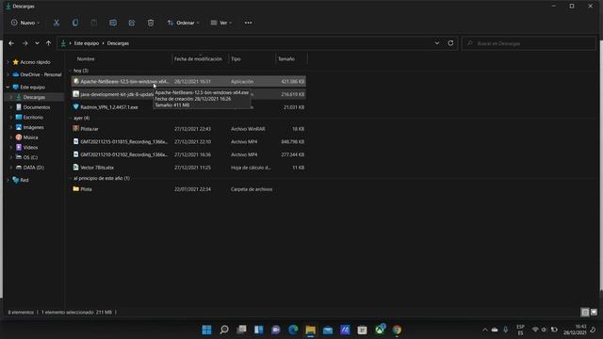Go up one folder level arrow
Screen dimensions: 603x339
tap(48, 43)
